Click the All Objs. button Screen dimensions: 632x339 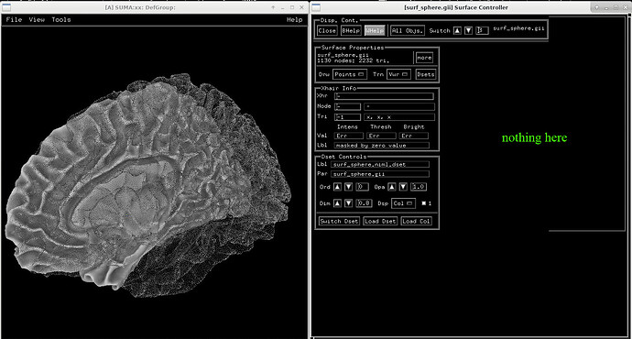tap(408, 30)
